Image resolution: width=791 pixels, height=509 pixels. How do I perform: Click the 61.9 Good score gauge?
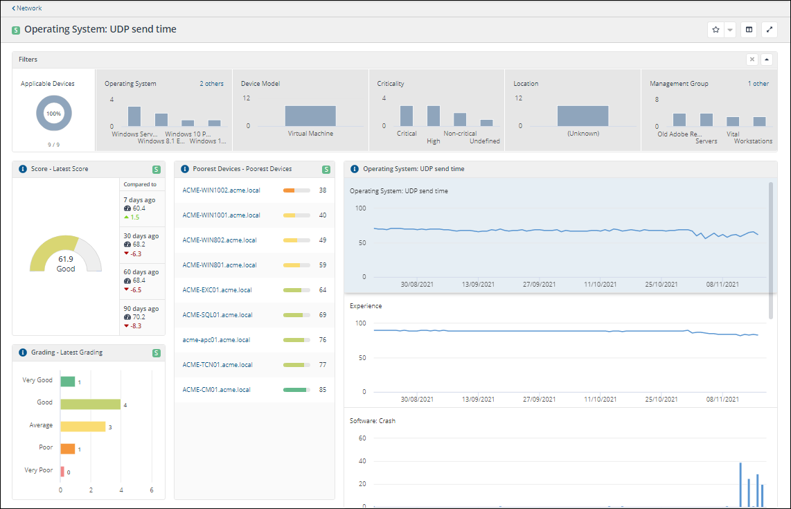[x=66, y=255]
